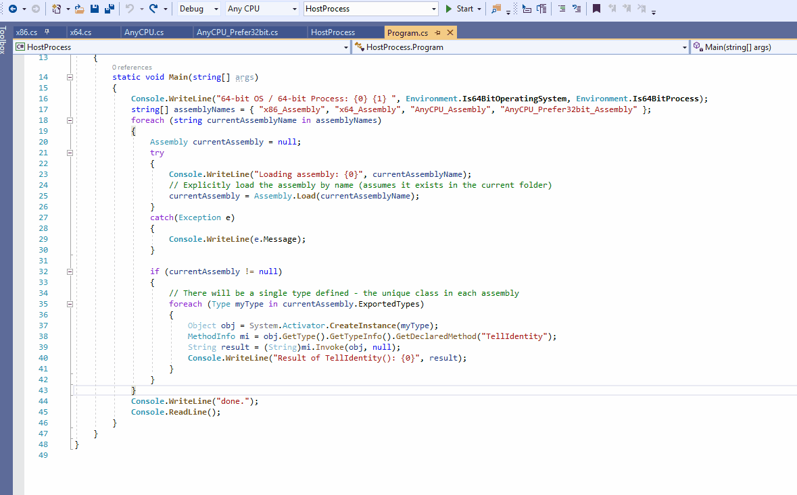Screen dimensions: 797x495
Task: Expand the HostProcess startup project dropdown
Action: pyautogui.click(x=434, y=9)
